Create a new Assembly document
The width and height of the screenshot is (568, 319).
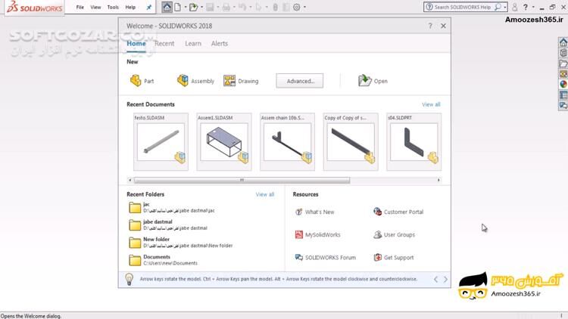point(195,81)
